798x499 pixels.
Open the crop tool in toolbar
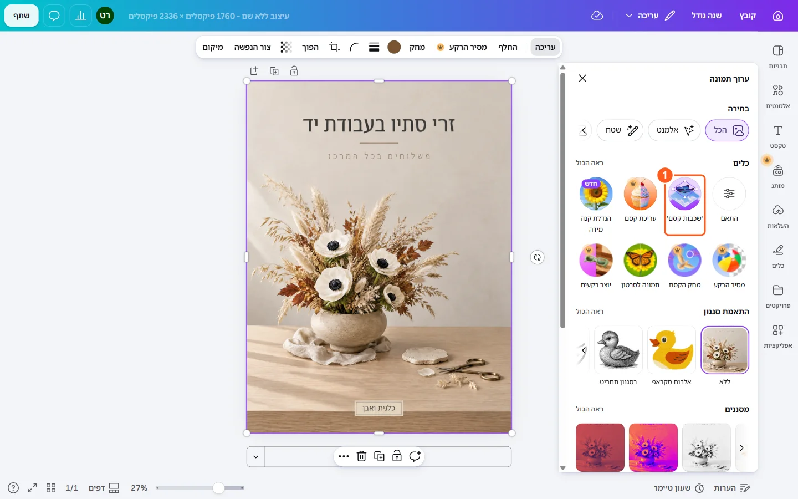click(x=334, y=47)
